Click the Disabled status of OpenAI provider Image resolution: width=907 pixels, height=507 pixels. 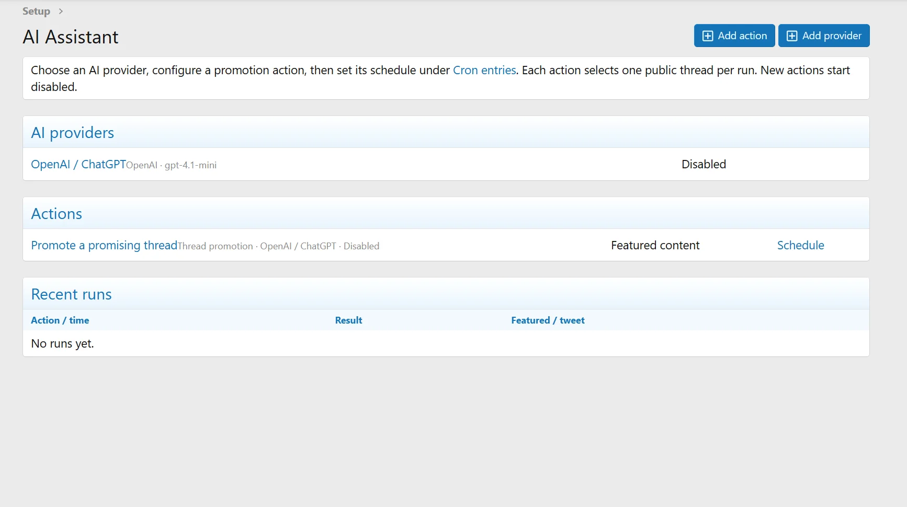(x=704, y=164)
